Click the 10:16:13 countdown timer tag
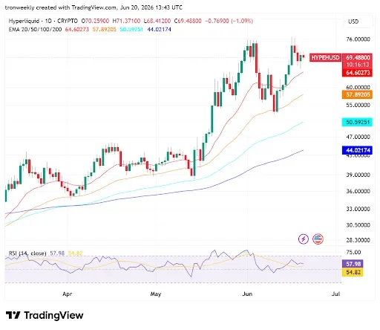Viewport: 380px width, 330px height. tap(357, 65)
